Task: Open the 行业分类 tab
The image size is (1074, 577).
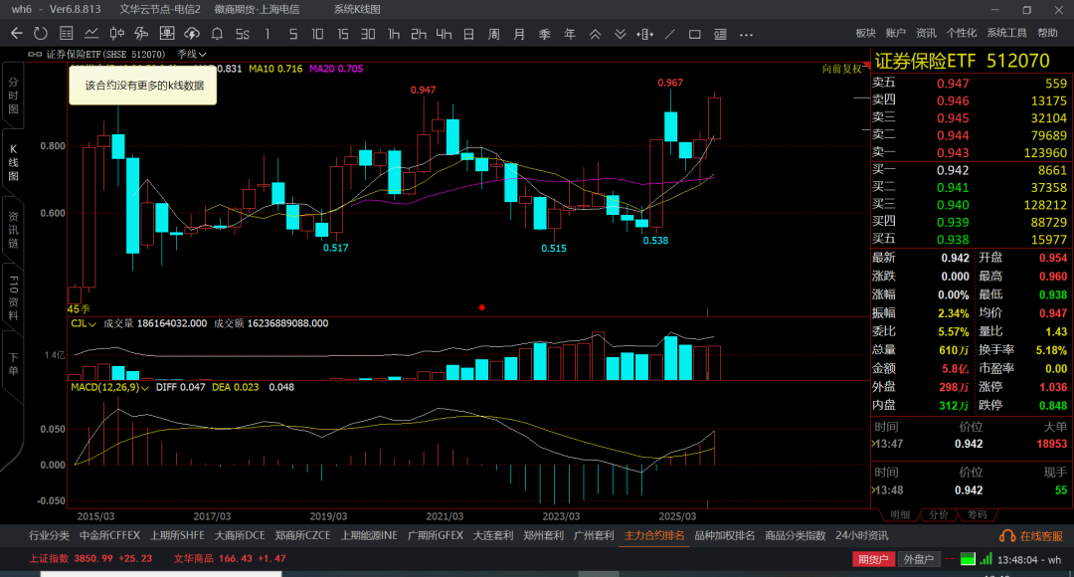Action: tap(50, 536)
